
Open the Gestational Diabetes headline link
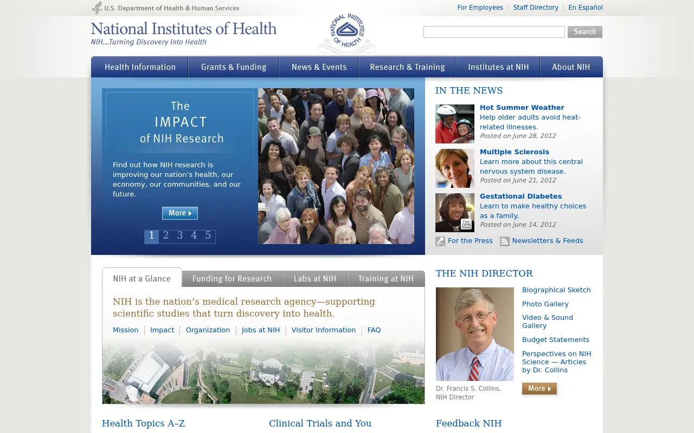520,196
